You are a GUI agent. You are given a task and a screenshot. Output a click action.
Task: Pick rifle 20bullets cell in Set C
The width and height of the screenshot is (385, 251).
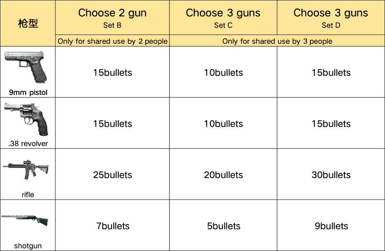click(223, 175)
